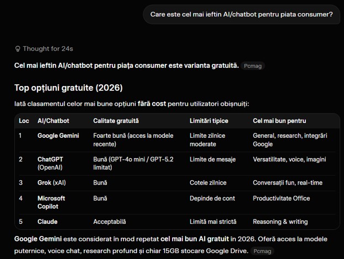Screen dimensions: 344x259
Task: Click the "Limită mai strictă" cell
Action: coord(213,222)
